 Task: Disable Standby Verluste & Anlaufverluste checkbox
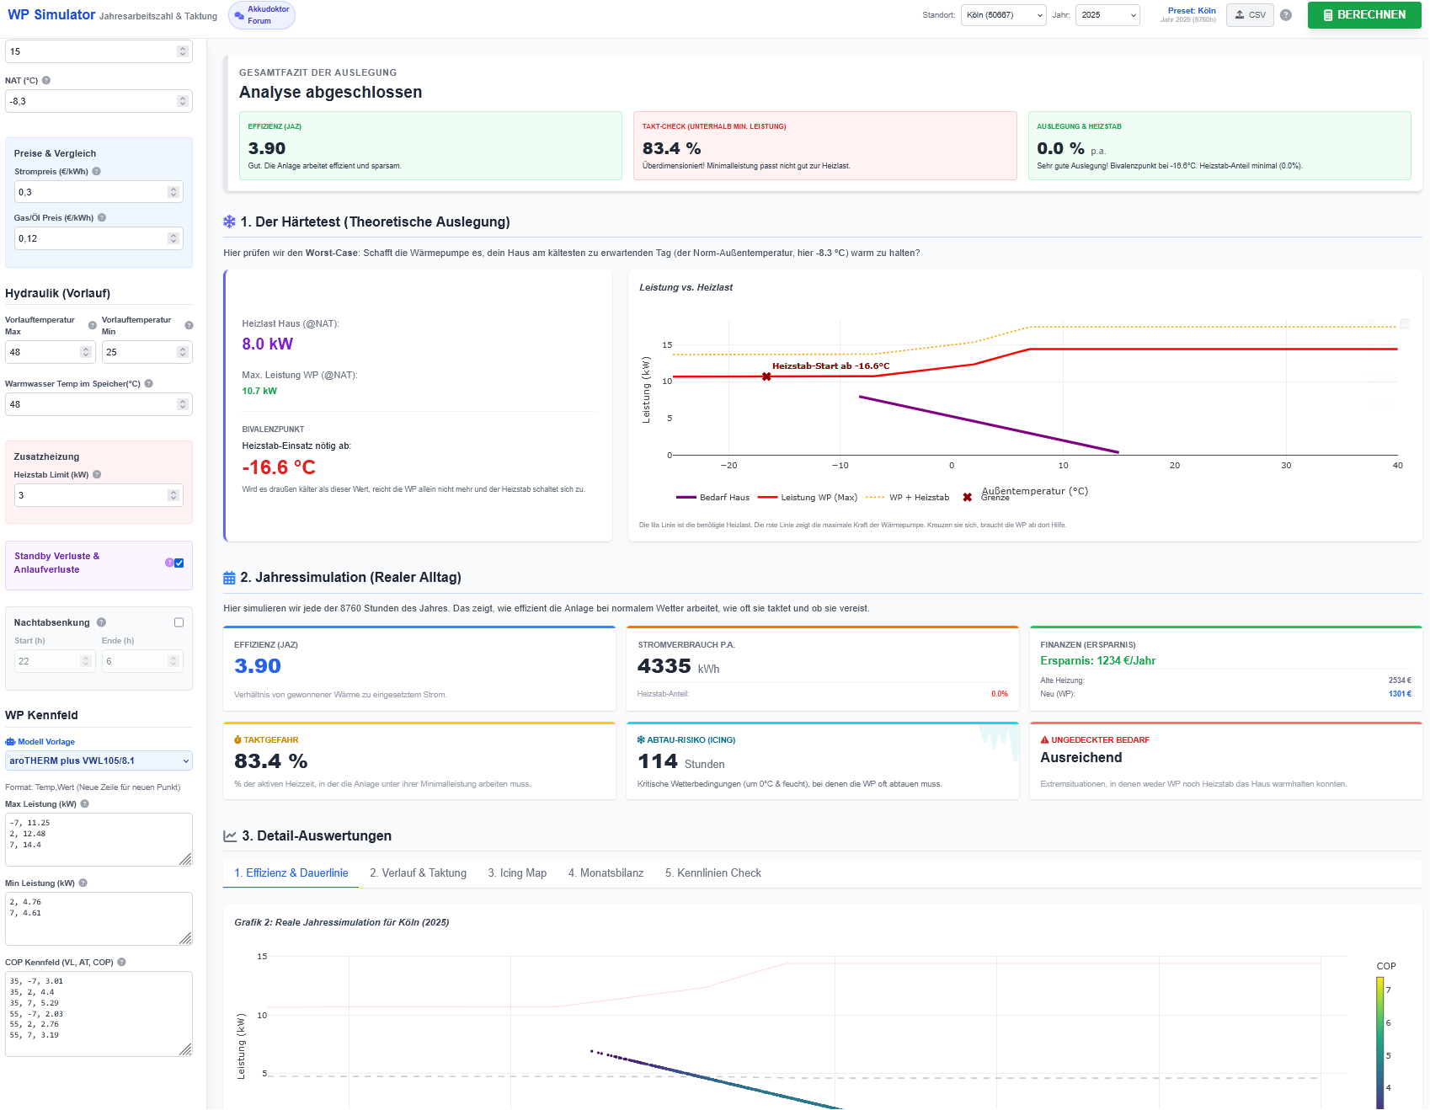179,563
